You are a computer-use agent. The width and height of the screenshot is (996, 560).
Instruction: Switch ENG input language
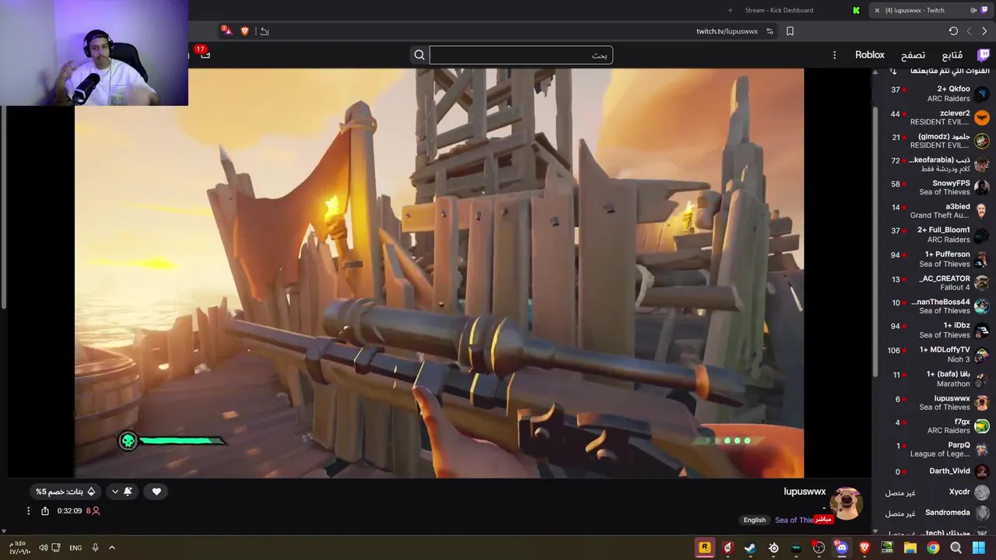click(75, 548)
